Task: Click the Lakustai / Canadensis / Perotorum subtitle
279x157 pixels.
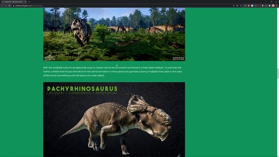Action: pyautogui.click(x=82, y=93)
